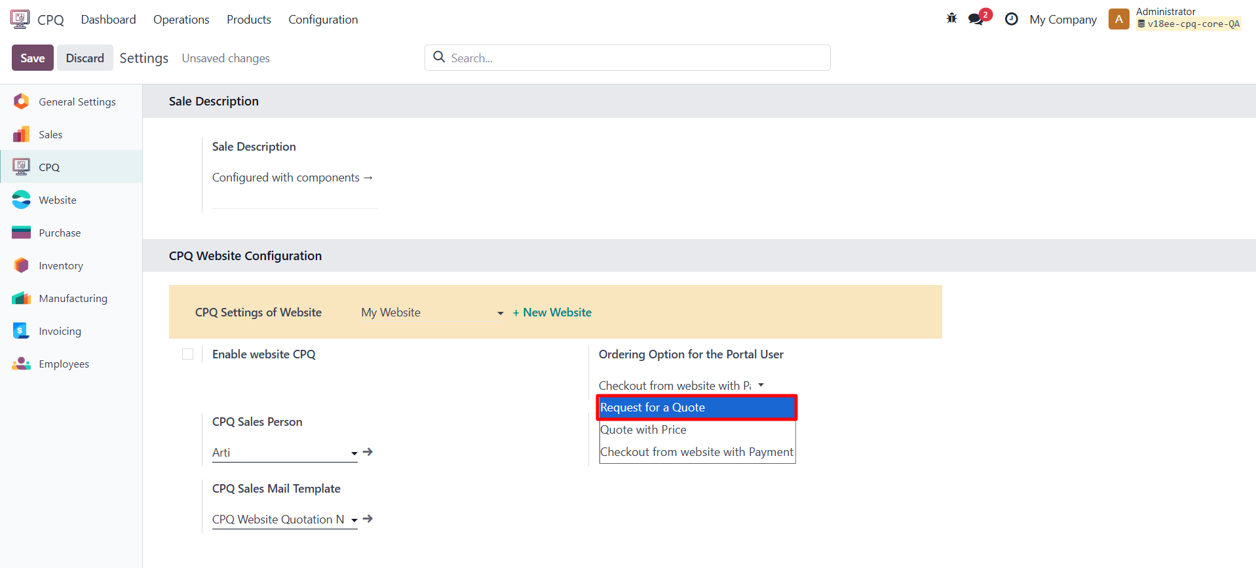Image resolution: width=1256 pixels, height=568 pixels.
Task: Click the CPQ app logo icon
Action: click(x=20, y=19)
